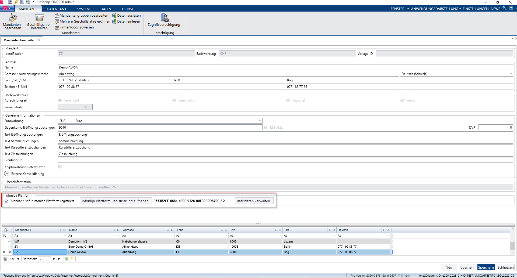
Task: Click the key icon in quick access toolbar
Action: click(x=16, y=2)
